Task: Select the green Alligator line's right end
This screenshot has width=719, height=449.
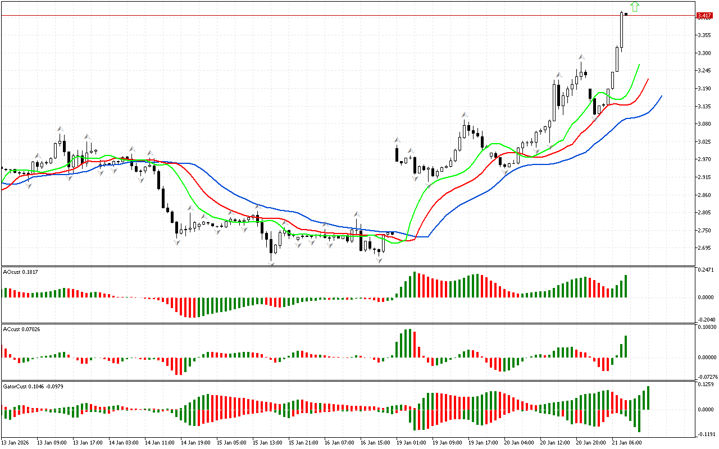Action: (639, 65)
